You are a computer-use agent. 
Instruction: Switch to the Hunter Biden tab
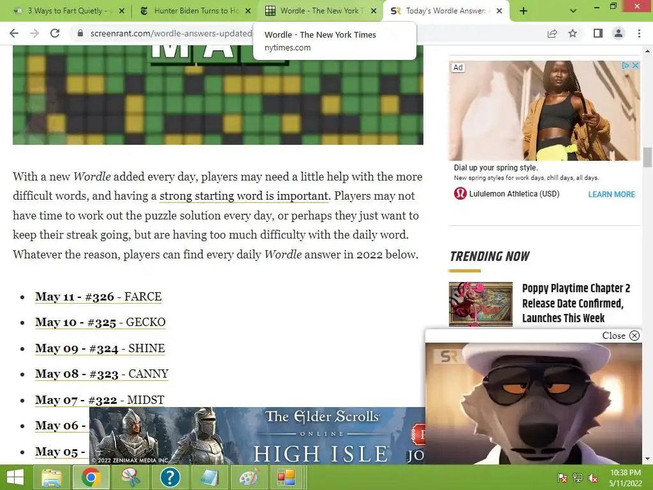click(x=196, y=11)
